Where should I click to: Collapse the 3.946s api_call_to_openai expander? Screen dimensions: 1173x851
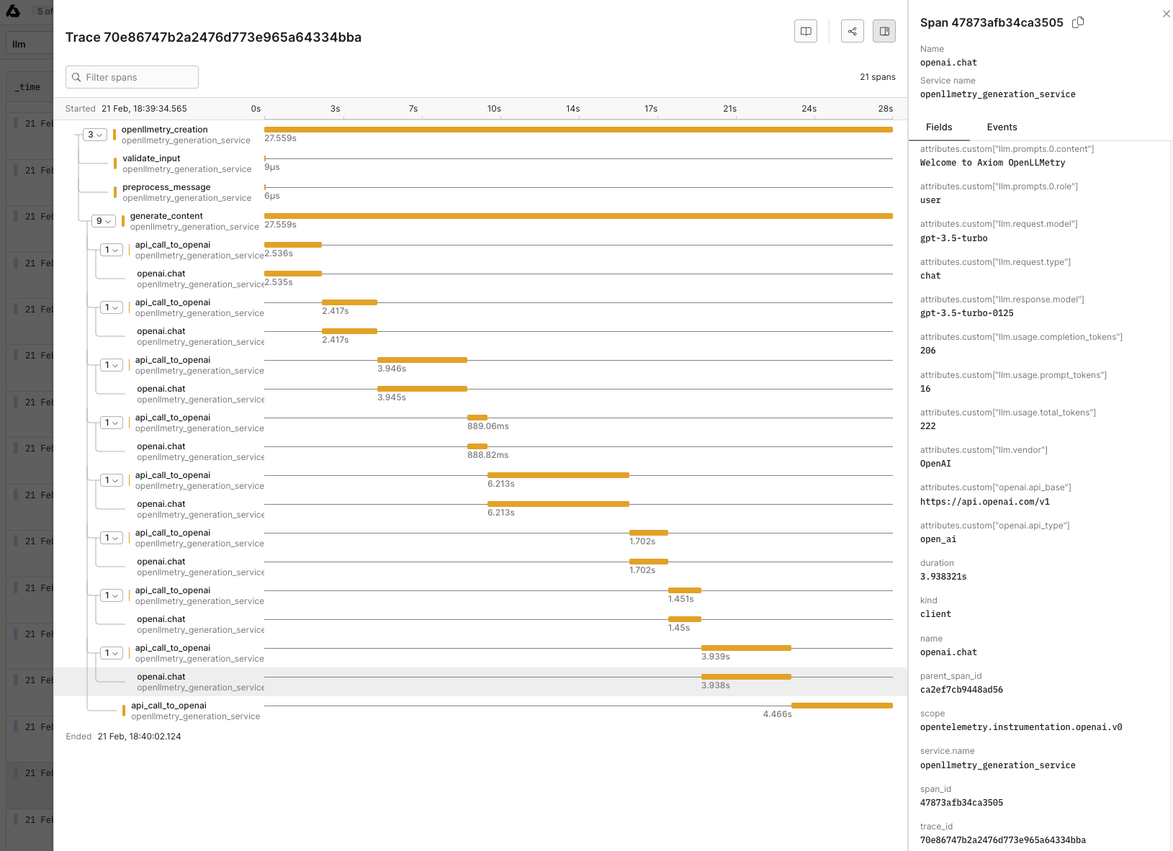[112, 365]
